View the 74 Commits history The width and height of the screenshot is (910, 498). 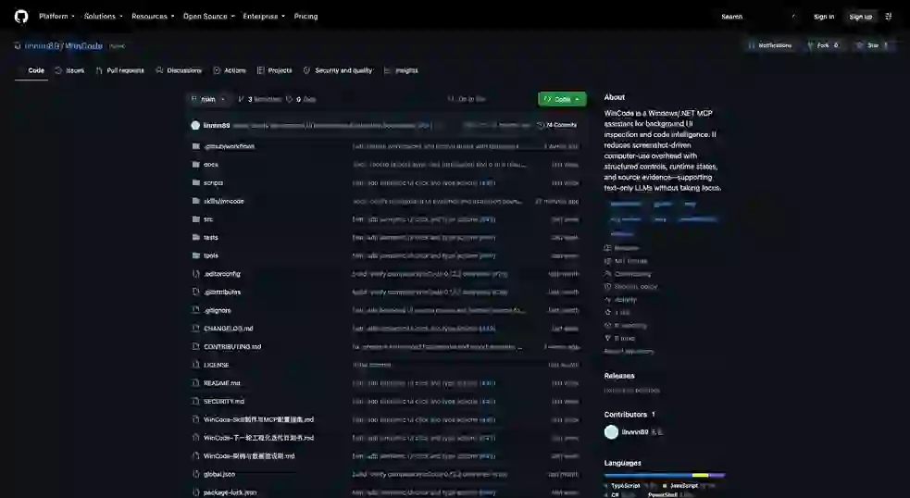[557, 125]
